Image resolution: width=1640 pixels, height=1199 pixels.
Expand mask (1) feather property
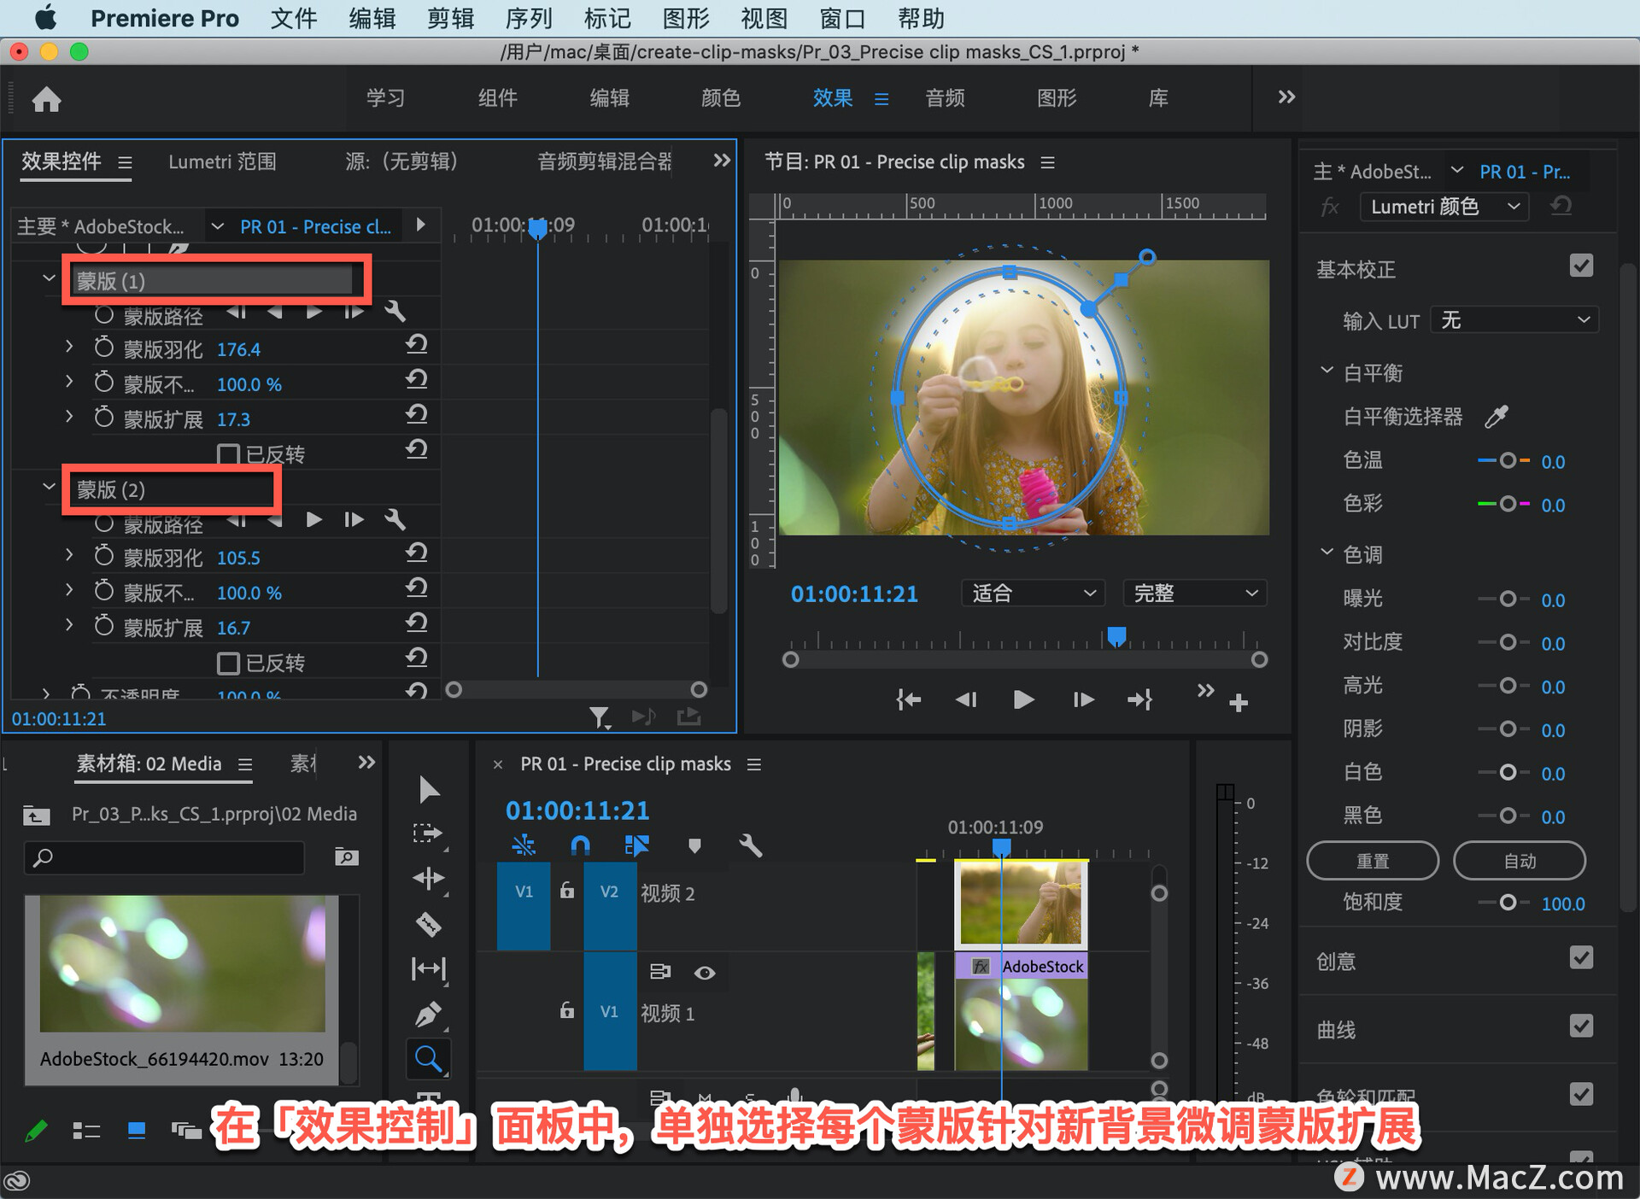point(69,347)
